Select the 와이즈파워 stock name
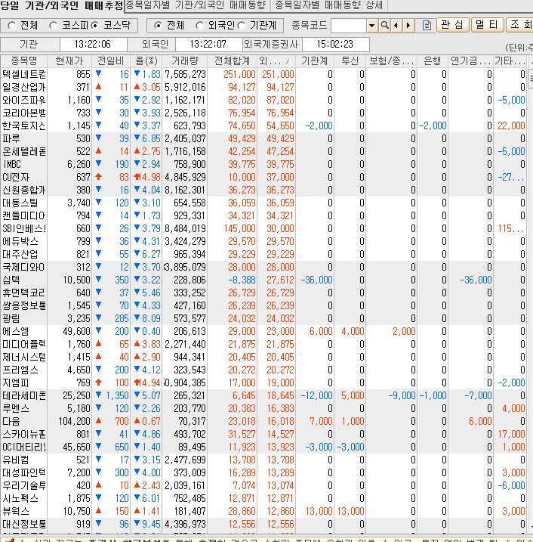Screen dimensions: 533x542 point(24,100)
